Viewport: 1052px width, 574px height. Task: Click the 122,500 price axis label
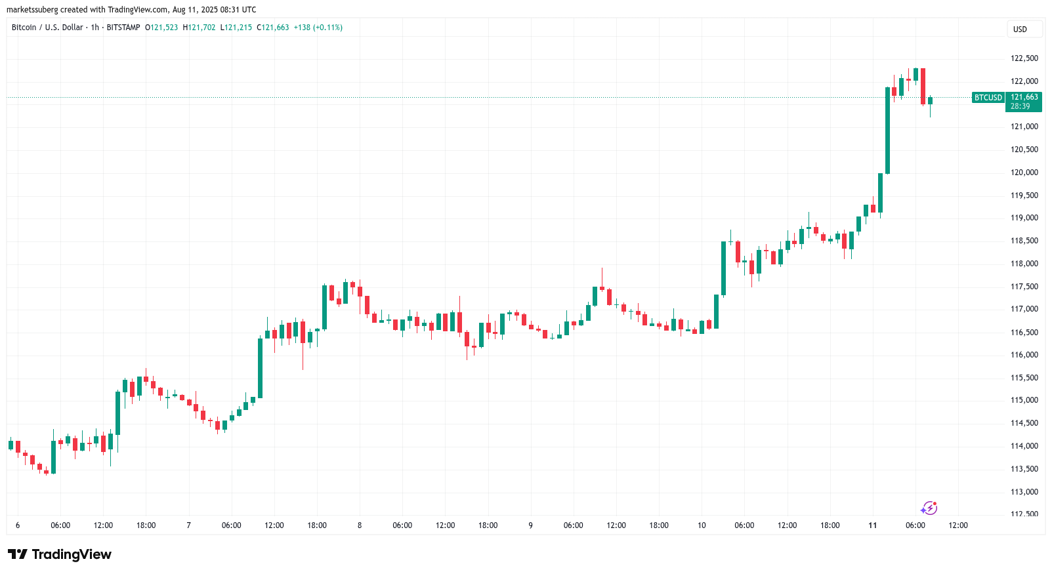point(1024,58)
